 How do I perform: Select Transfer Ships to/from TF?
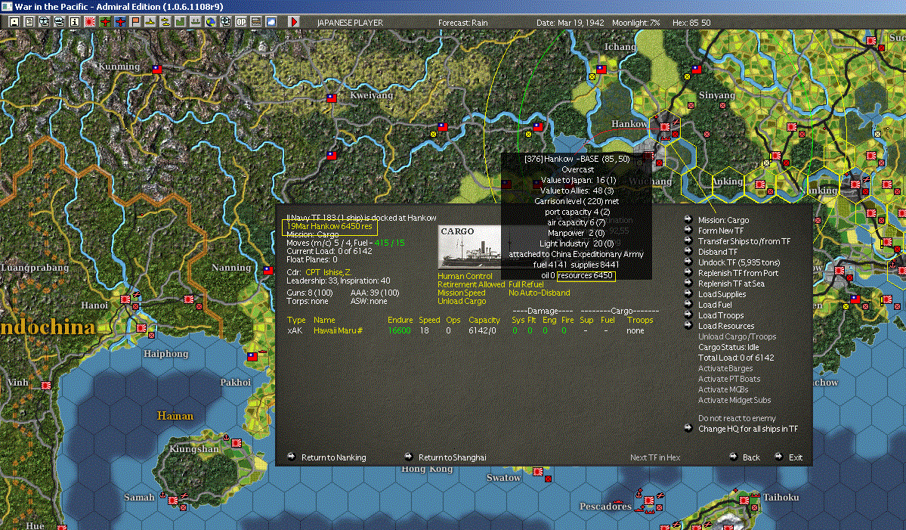coord(744,241)
